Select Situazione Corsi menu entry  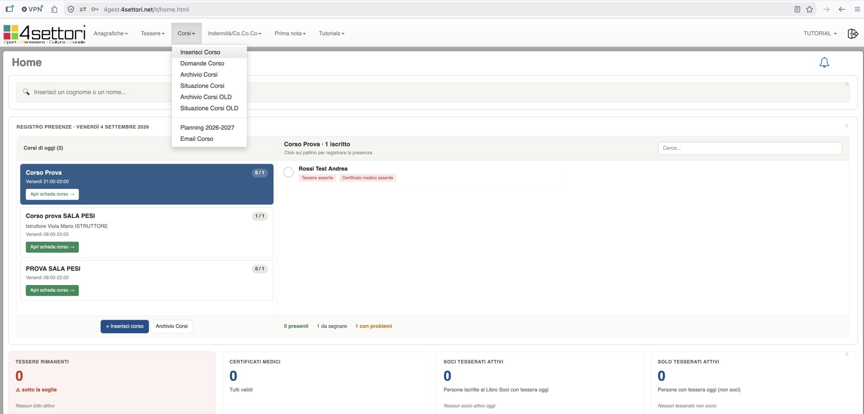(210, 86)
